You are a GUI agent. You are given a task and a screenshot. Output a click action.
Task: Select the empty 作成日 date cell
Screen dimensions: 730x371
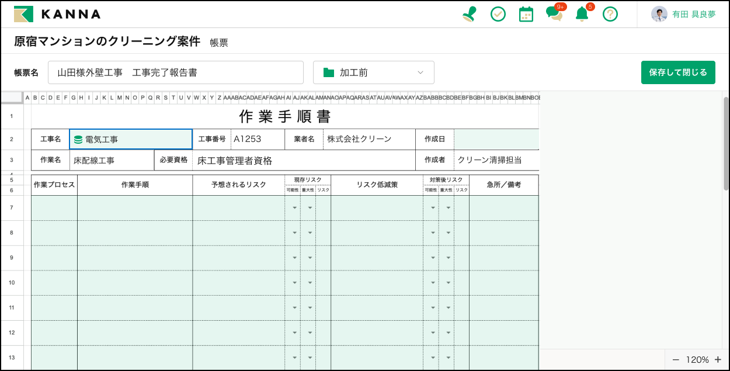point(496,140)
